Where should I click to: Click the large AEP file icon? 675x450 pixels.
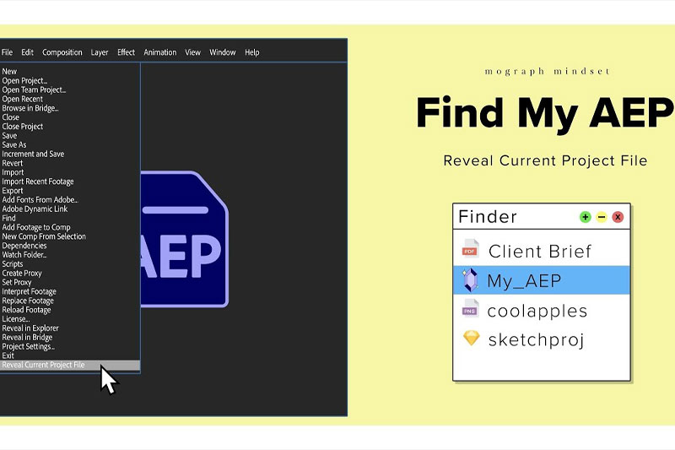[x=184, y=239]
